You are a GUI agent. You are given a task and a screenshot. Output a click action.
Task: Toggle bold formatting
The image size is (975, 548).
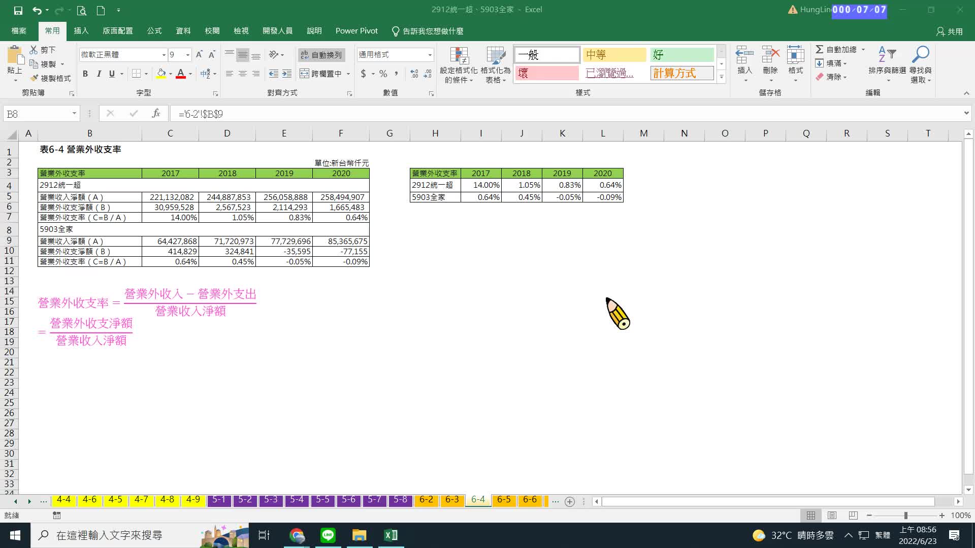[x=85, y=74]
